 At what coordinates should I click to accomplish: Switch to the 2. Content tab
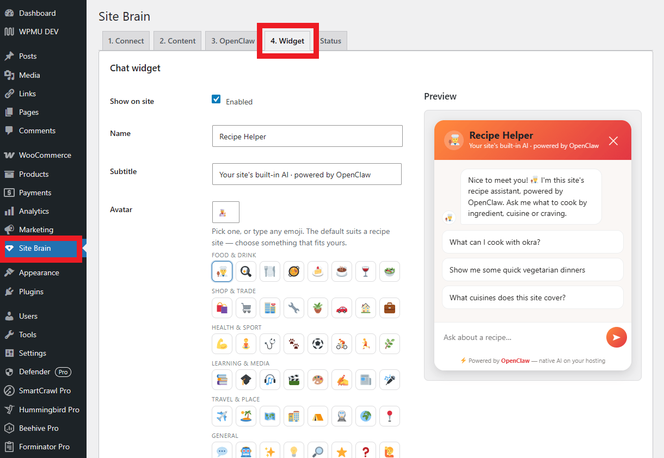178,41
